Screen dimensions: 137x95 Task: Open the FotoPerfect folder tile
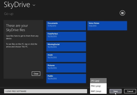[x=66, y=36]
